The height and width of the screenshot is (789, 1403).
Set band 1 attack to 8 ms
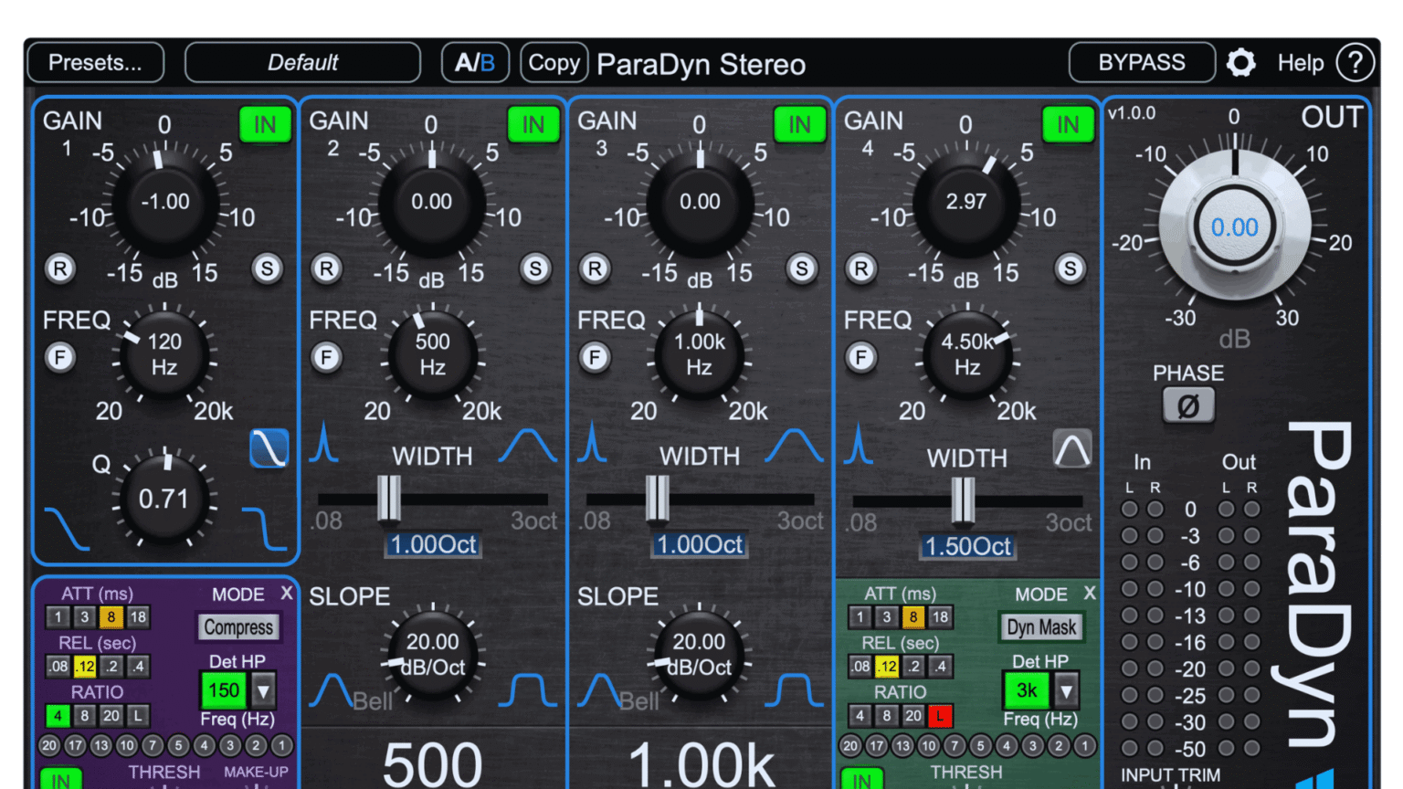coord(111,617)
